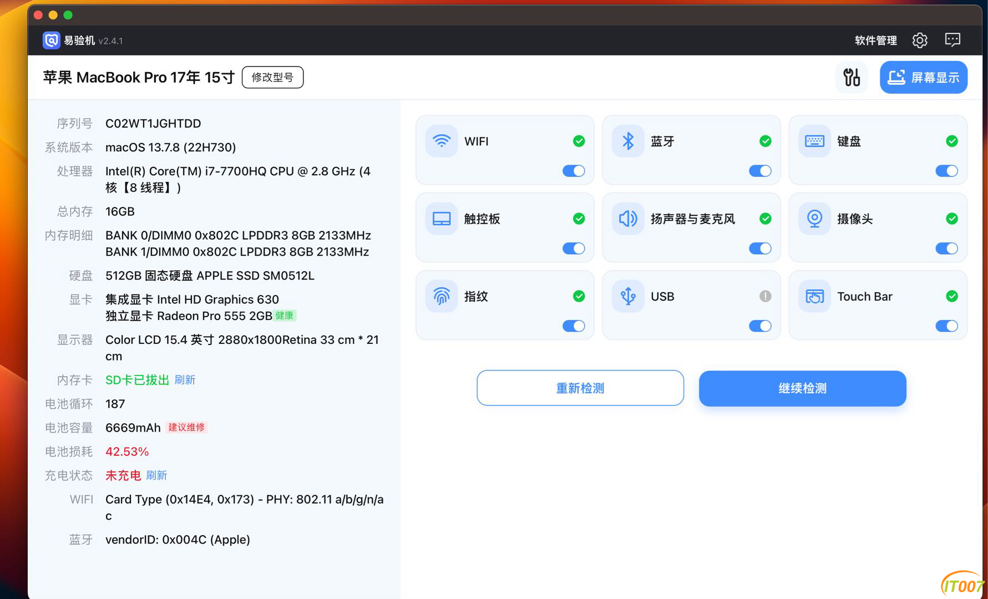Open the feedback chat bubble icon
This screenshot has height=599, width=988.
click(952, 40)
